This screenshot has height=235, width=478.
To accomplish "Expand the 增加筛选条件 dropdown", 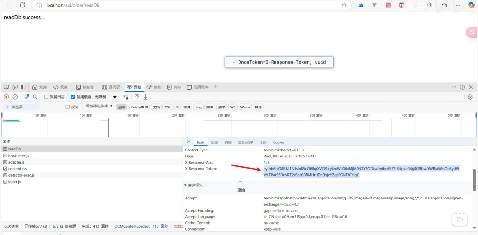I will pos(99,107).
